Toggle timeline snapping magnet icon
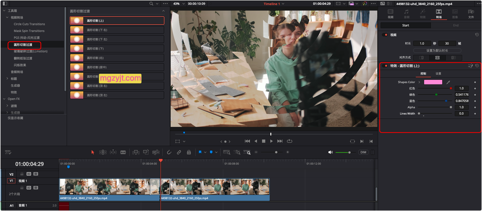482x211 pixels. 169,152
